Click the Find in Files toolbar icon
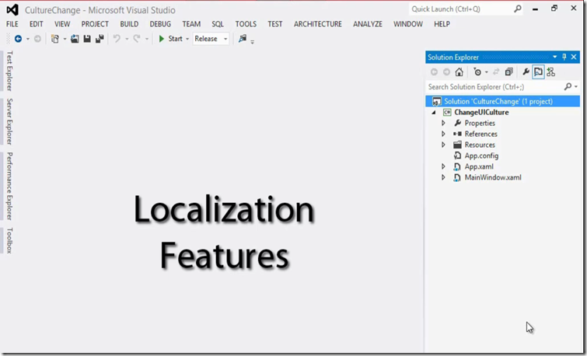Viewport: 587px width, 356px height. coord(243,38)
